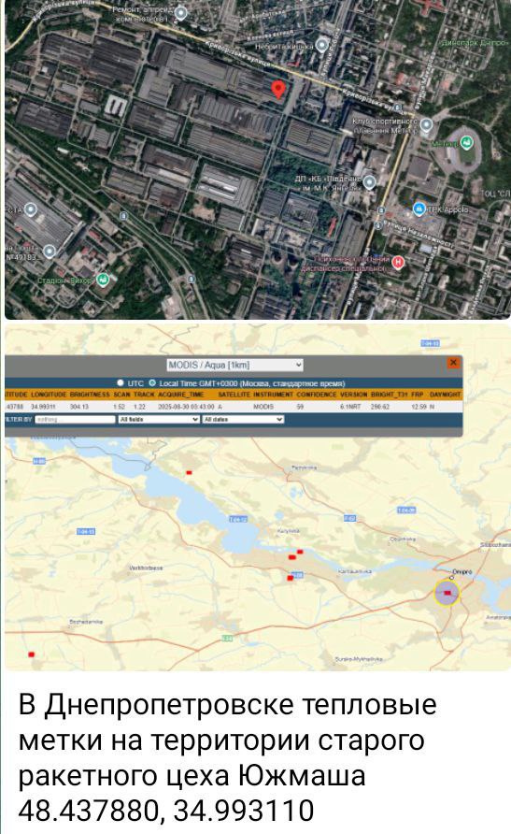Open the FIRMS fire map image attachment
The width and height of the screenshot is (511, 834).
coord(258,497)
